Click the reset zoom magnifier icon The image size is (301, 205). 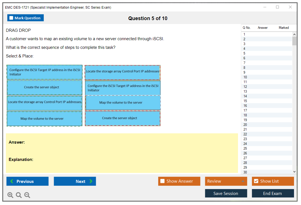tap(19, 195)
